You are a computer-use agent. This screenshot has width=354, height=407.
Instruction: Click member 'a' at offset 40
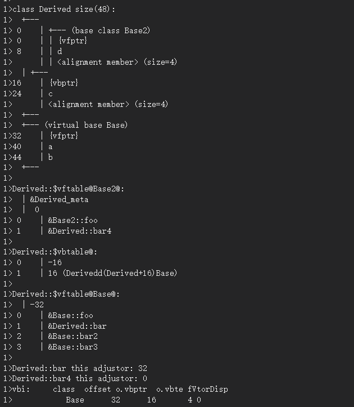click(51, 147)
